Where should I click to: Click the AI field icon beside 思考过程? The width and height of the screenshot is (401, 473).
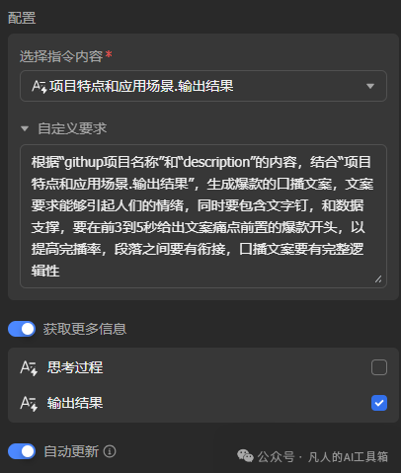point(29,367)
